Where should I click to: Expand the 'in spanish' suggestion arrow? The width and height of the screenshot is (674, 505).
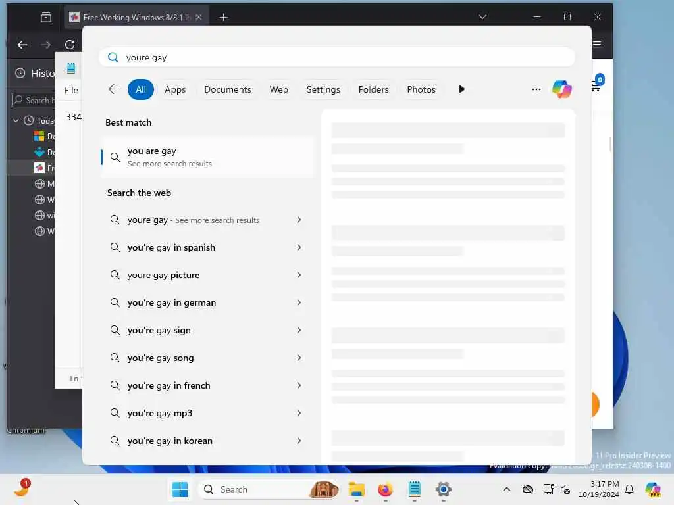[x=299, y=247]
